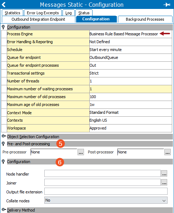174x213 pixels.
Task: Collapse the Pre- and Post-processing section
Action: coord(3,143)
